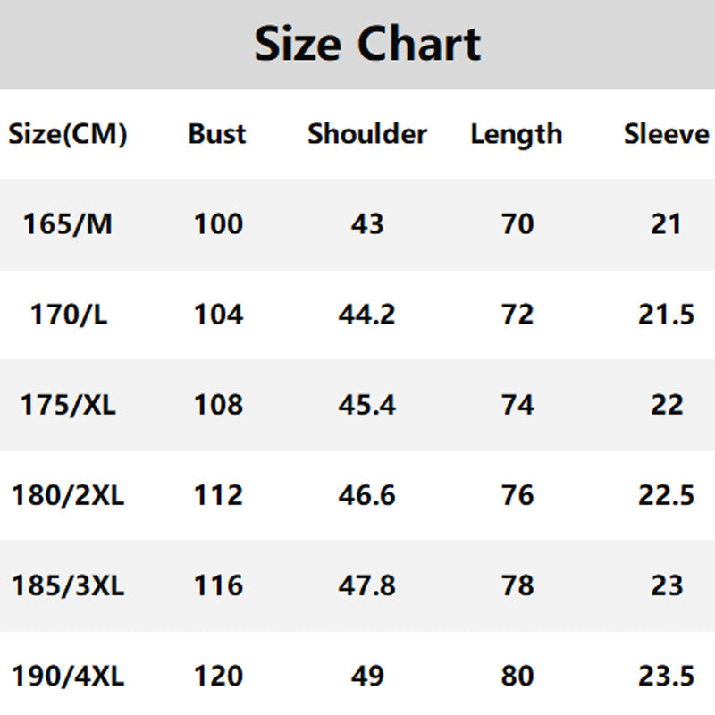Select the Size(CM) column header
The height and width of the screenshot is (715, 715).
click(68, 135)
